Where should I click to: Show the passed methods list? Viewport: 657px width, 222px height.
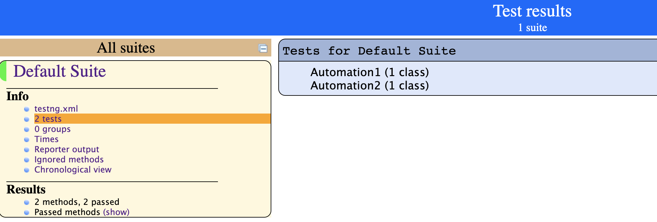point(116,212)
